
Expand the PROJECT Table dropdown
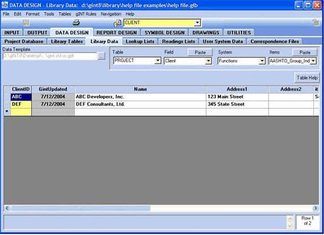click(x=158, y=61)
